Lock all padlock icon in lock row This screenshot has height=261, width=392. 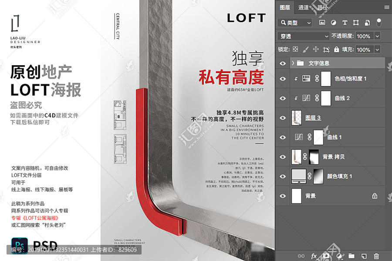tap(337, 49)
